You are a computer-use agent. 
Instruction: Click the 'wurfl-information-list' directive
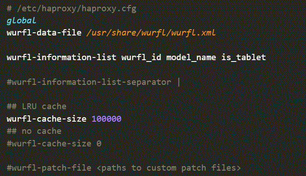[62, 57]
